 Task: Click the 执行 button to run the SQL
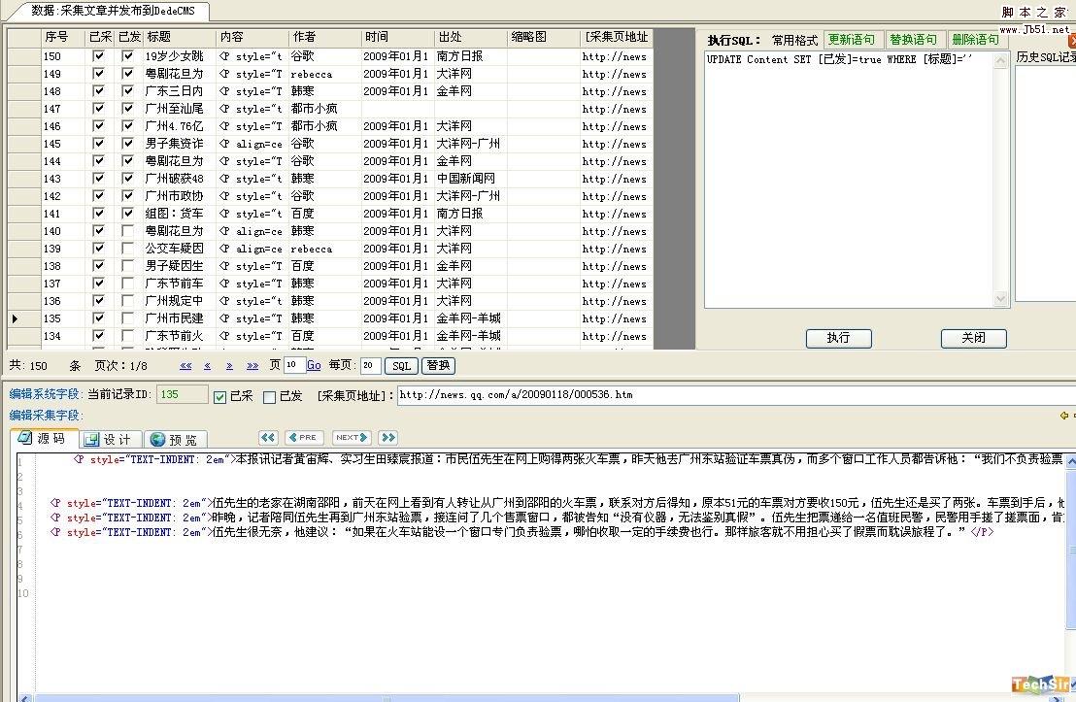(837, 339)
